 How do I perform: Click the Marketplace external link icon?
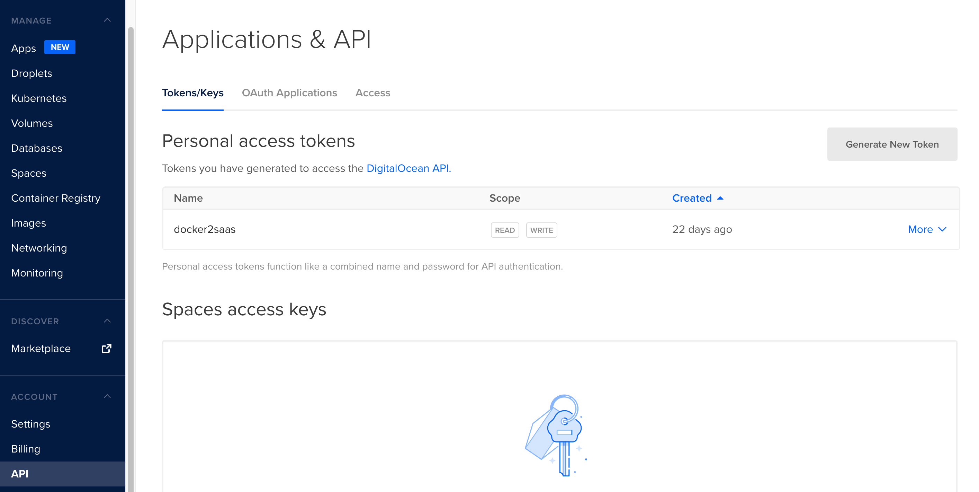point(106,348)
